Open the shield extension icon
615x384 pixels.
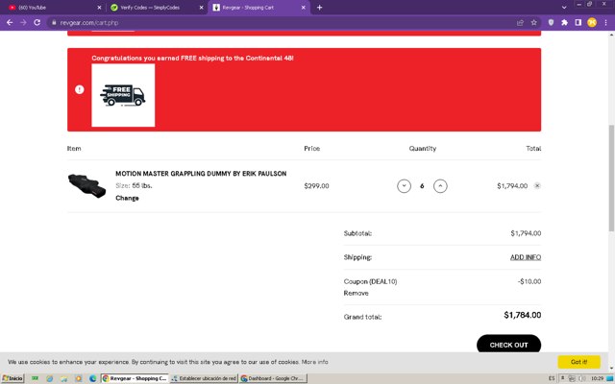coord(551,22)
